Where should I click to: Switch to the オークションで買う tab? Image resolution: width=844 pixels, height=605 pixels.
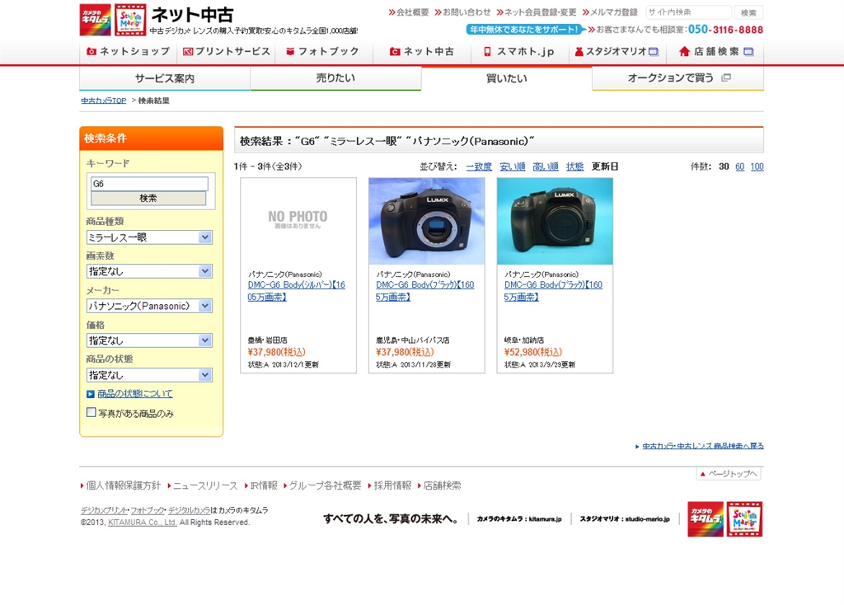point(678,78)
